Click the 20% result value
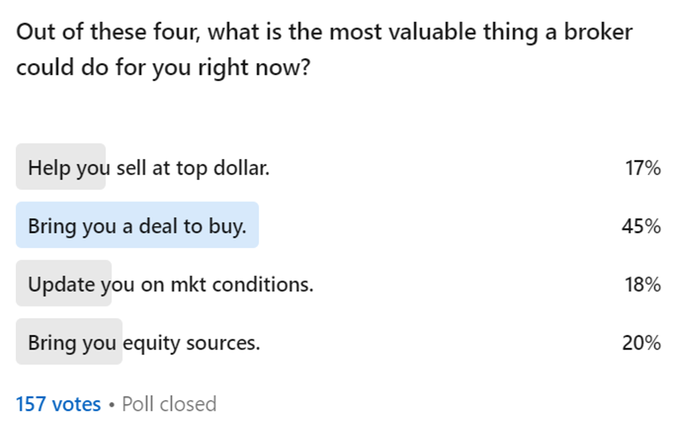 tap(641, 343)
